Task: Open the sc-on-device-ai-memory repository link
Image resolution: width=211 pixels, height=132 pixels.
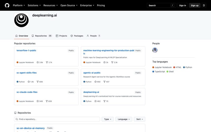Action: (31, 128)
